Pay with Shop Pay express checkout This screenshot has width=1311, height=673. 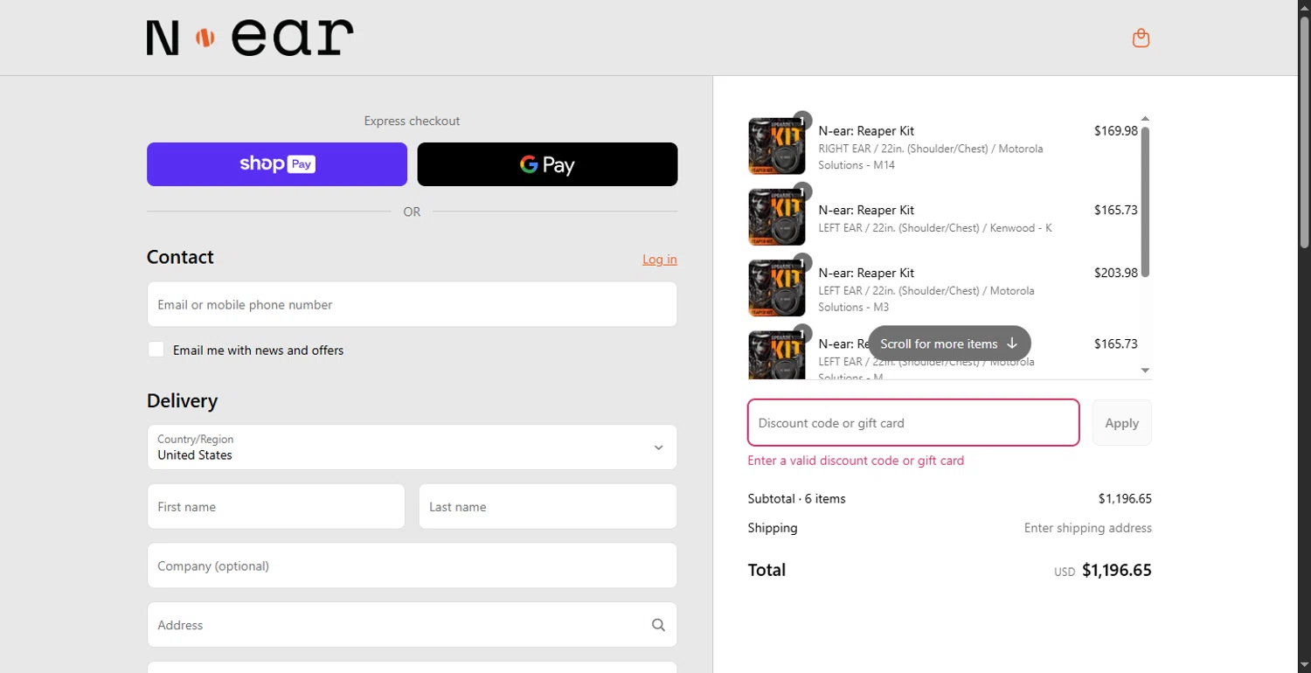(277, 164)
